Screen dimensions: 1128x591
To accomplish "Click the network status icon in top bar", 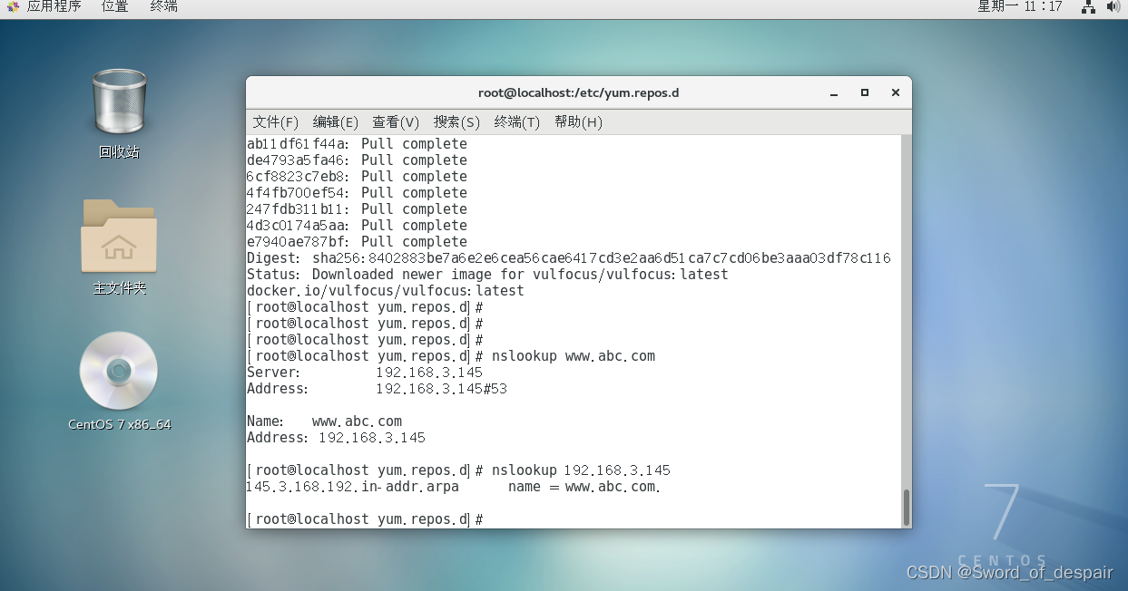I will [1088, 7].
